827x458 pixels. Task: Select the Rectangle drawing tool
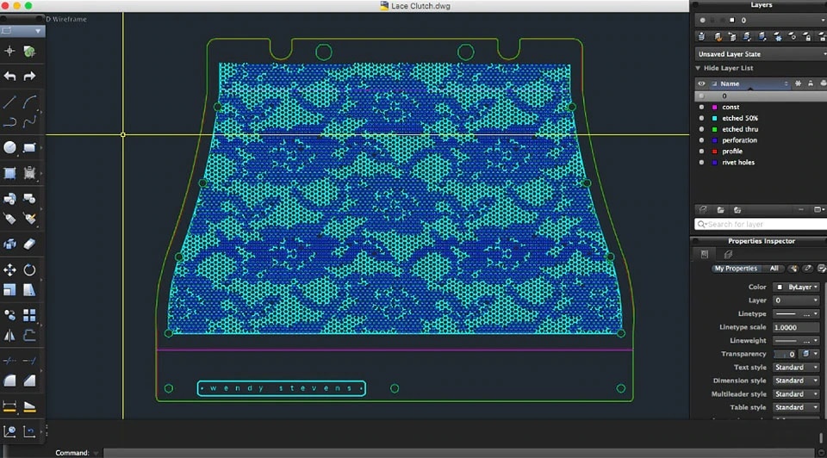29,147
